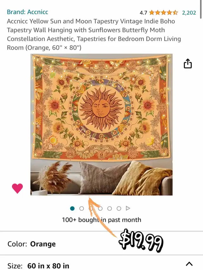This screenshot has height=270, width=203.
Task: Select the sixth image carousel dot
Action: (x=119, y=209)
